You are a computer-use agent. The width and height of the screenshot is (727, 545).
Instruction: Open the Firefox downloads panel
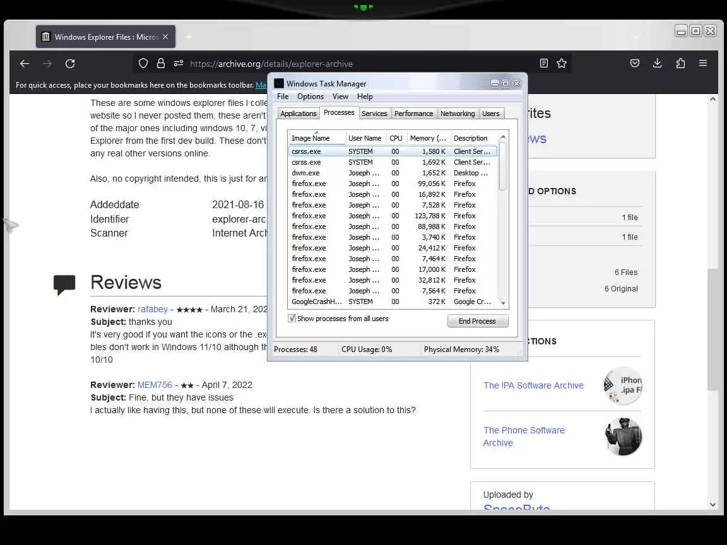[x=658, y=64]
